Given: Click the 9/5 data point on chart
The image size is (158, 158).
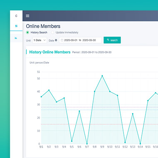Looking at the screenshot, I should [72, 141].
